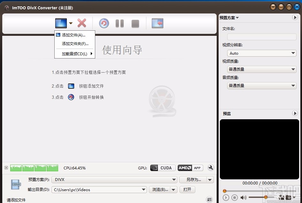This screenshot has height=203, width=302.
Task: Enable AMD APP acceleration
Action: coord(190,168)
